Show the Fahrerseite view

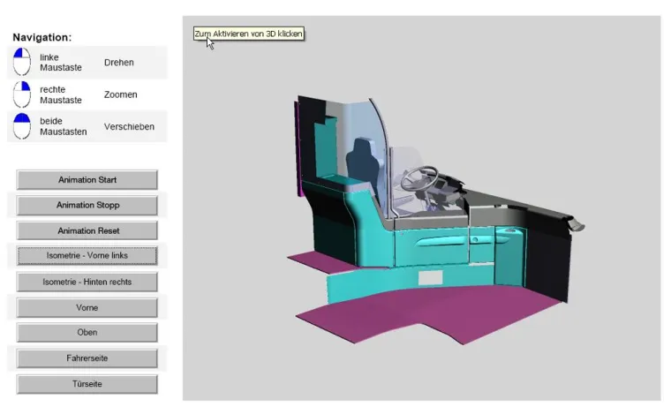[x=87, y=358]
